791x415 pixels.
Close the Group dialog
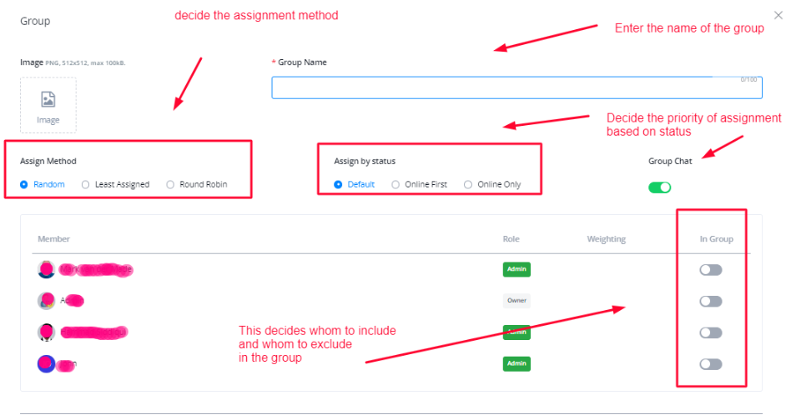(x=778, y=15)
